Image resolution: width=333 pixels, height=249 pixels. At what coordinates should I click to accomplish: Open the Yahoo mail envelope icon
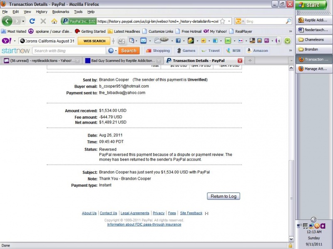(143, 40)
